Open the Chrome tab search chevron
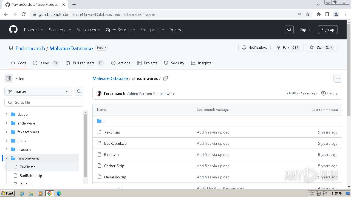This screenshot has height=197, width=351. coord(318,5)
